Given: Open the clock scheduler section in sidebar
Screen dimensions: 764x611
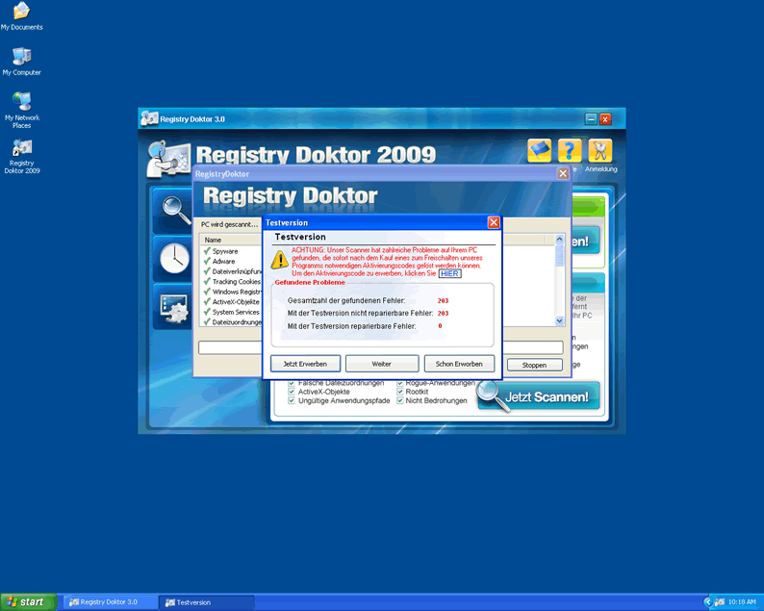Looking at the screenshot, I should pos(174,258).
